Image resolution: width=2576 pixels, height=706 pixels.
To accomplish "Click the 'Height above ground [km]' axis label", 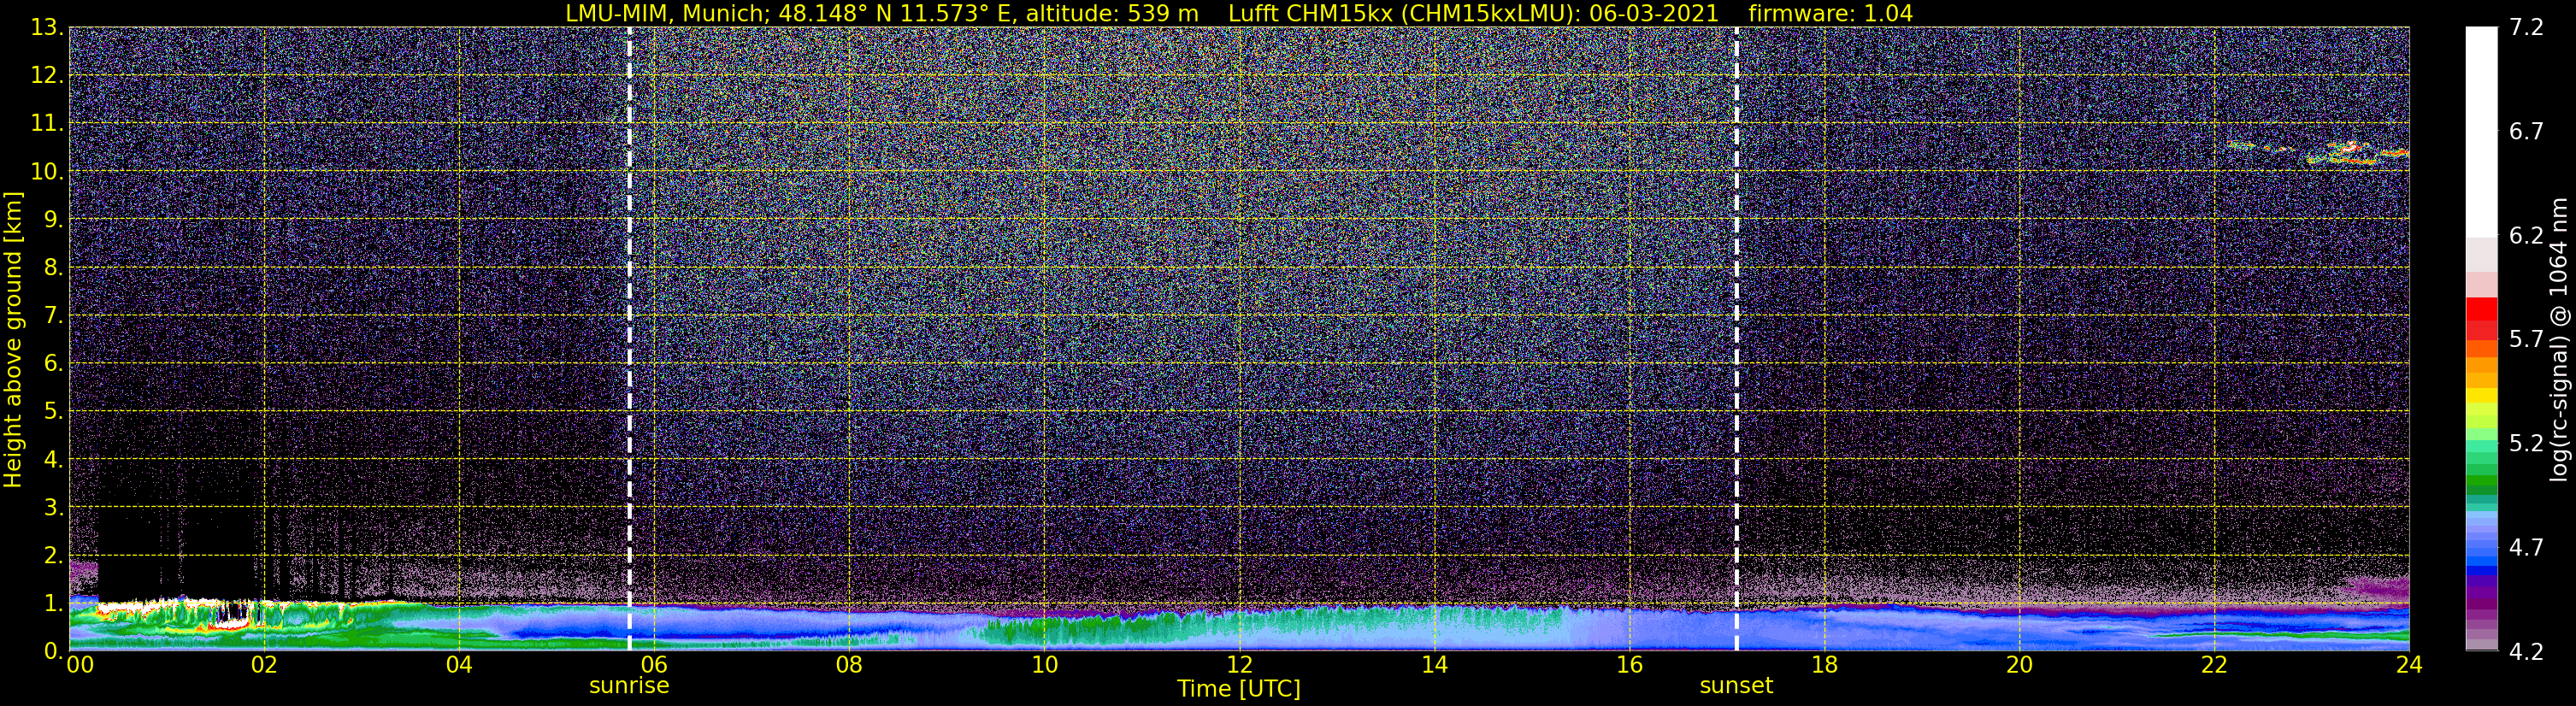I will point(13,339).
